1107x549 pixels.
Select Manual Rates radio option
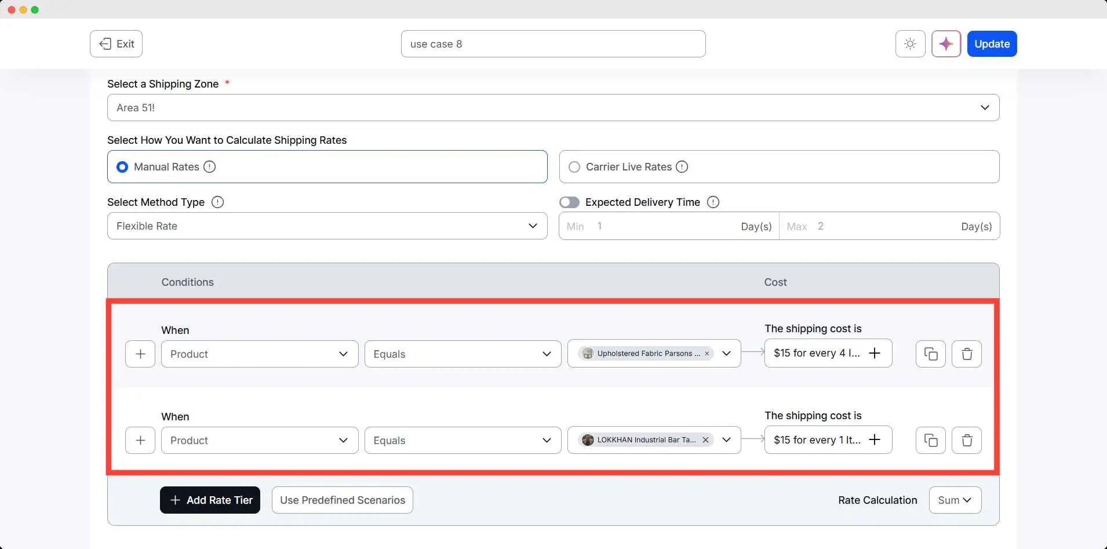coord(122,167)
